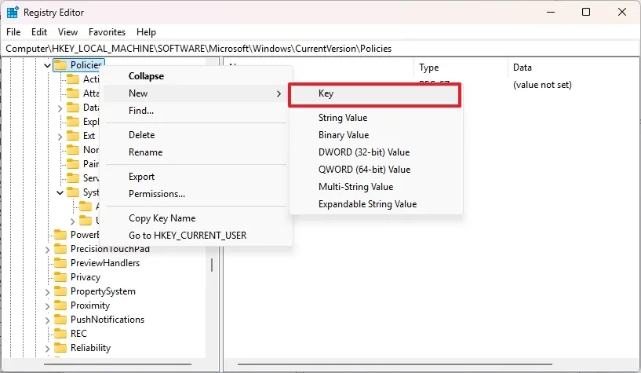Screen dimensions: 641x373
Task: Click the Registry Editor app icon in title bar
Action: tap(13, 13)
